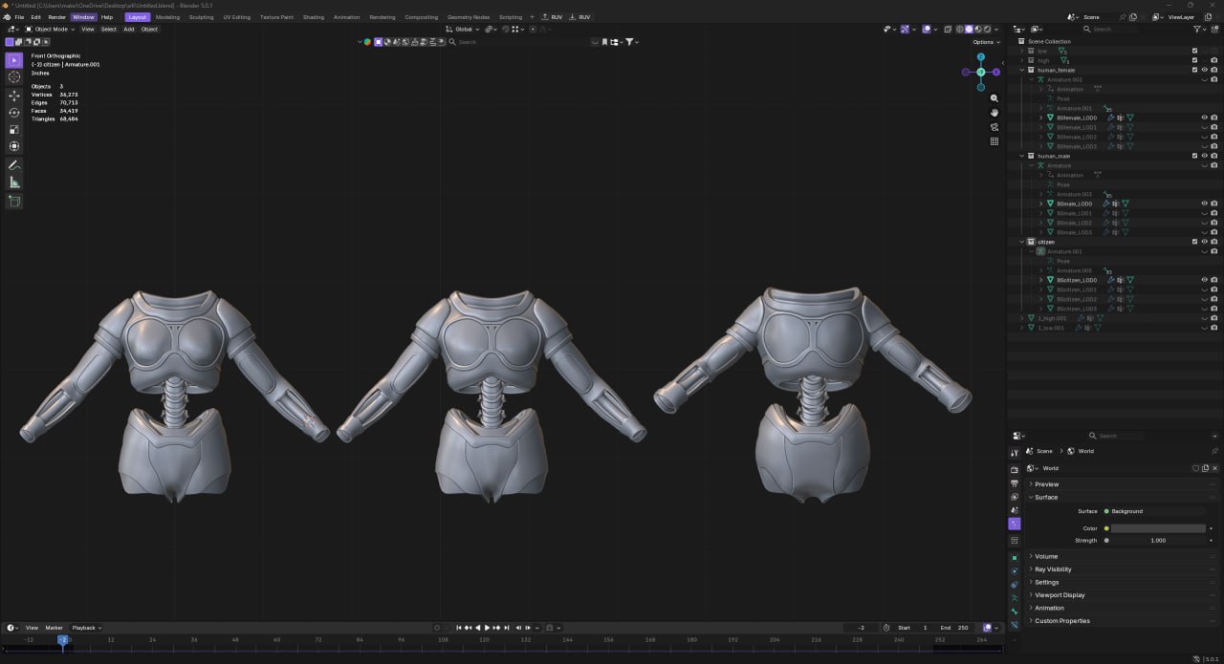Select the Measure tool
The height and width of the screenshot is (664, 1224).
pos(14,182)
